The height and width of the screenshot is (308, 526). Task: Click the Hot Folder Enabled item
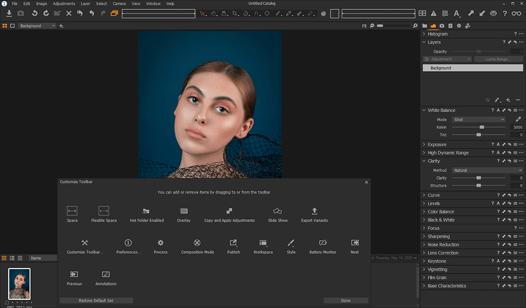pos(147,214)
